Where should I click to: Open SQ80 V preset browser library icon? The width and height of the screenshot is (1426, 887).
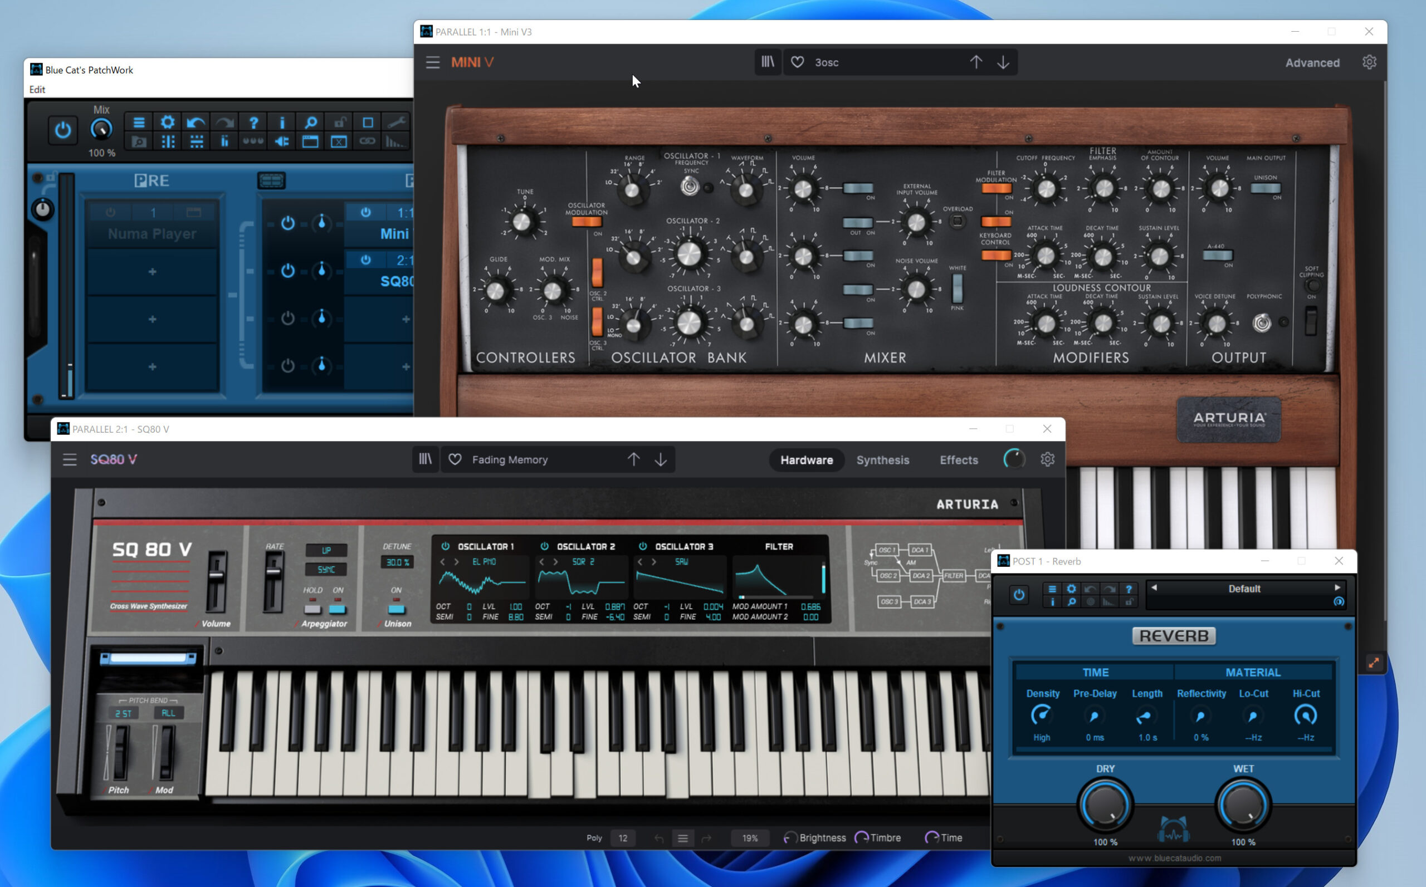(x=426, y=459)
